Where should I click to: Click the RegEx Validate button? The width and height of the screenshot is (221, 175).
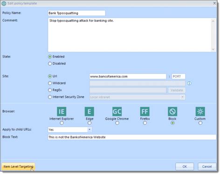pyautogui.click(x=177, y=90)
